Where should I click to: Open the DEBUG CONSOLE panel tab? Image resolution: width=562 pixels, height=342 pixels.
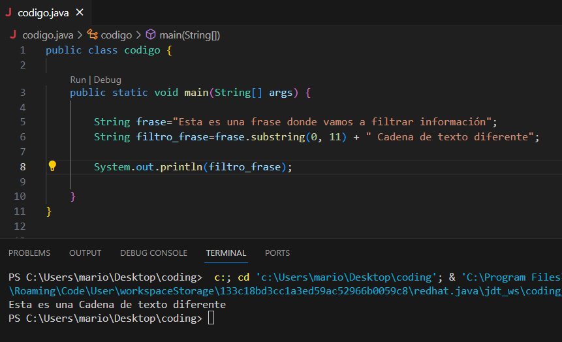pos(154,253)
